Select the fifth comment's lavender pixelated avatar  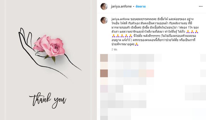pyautogui.click(x=104, y=89)
